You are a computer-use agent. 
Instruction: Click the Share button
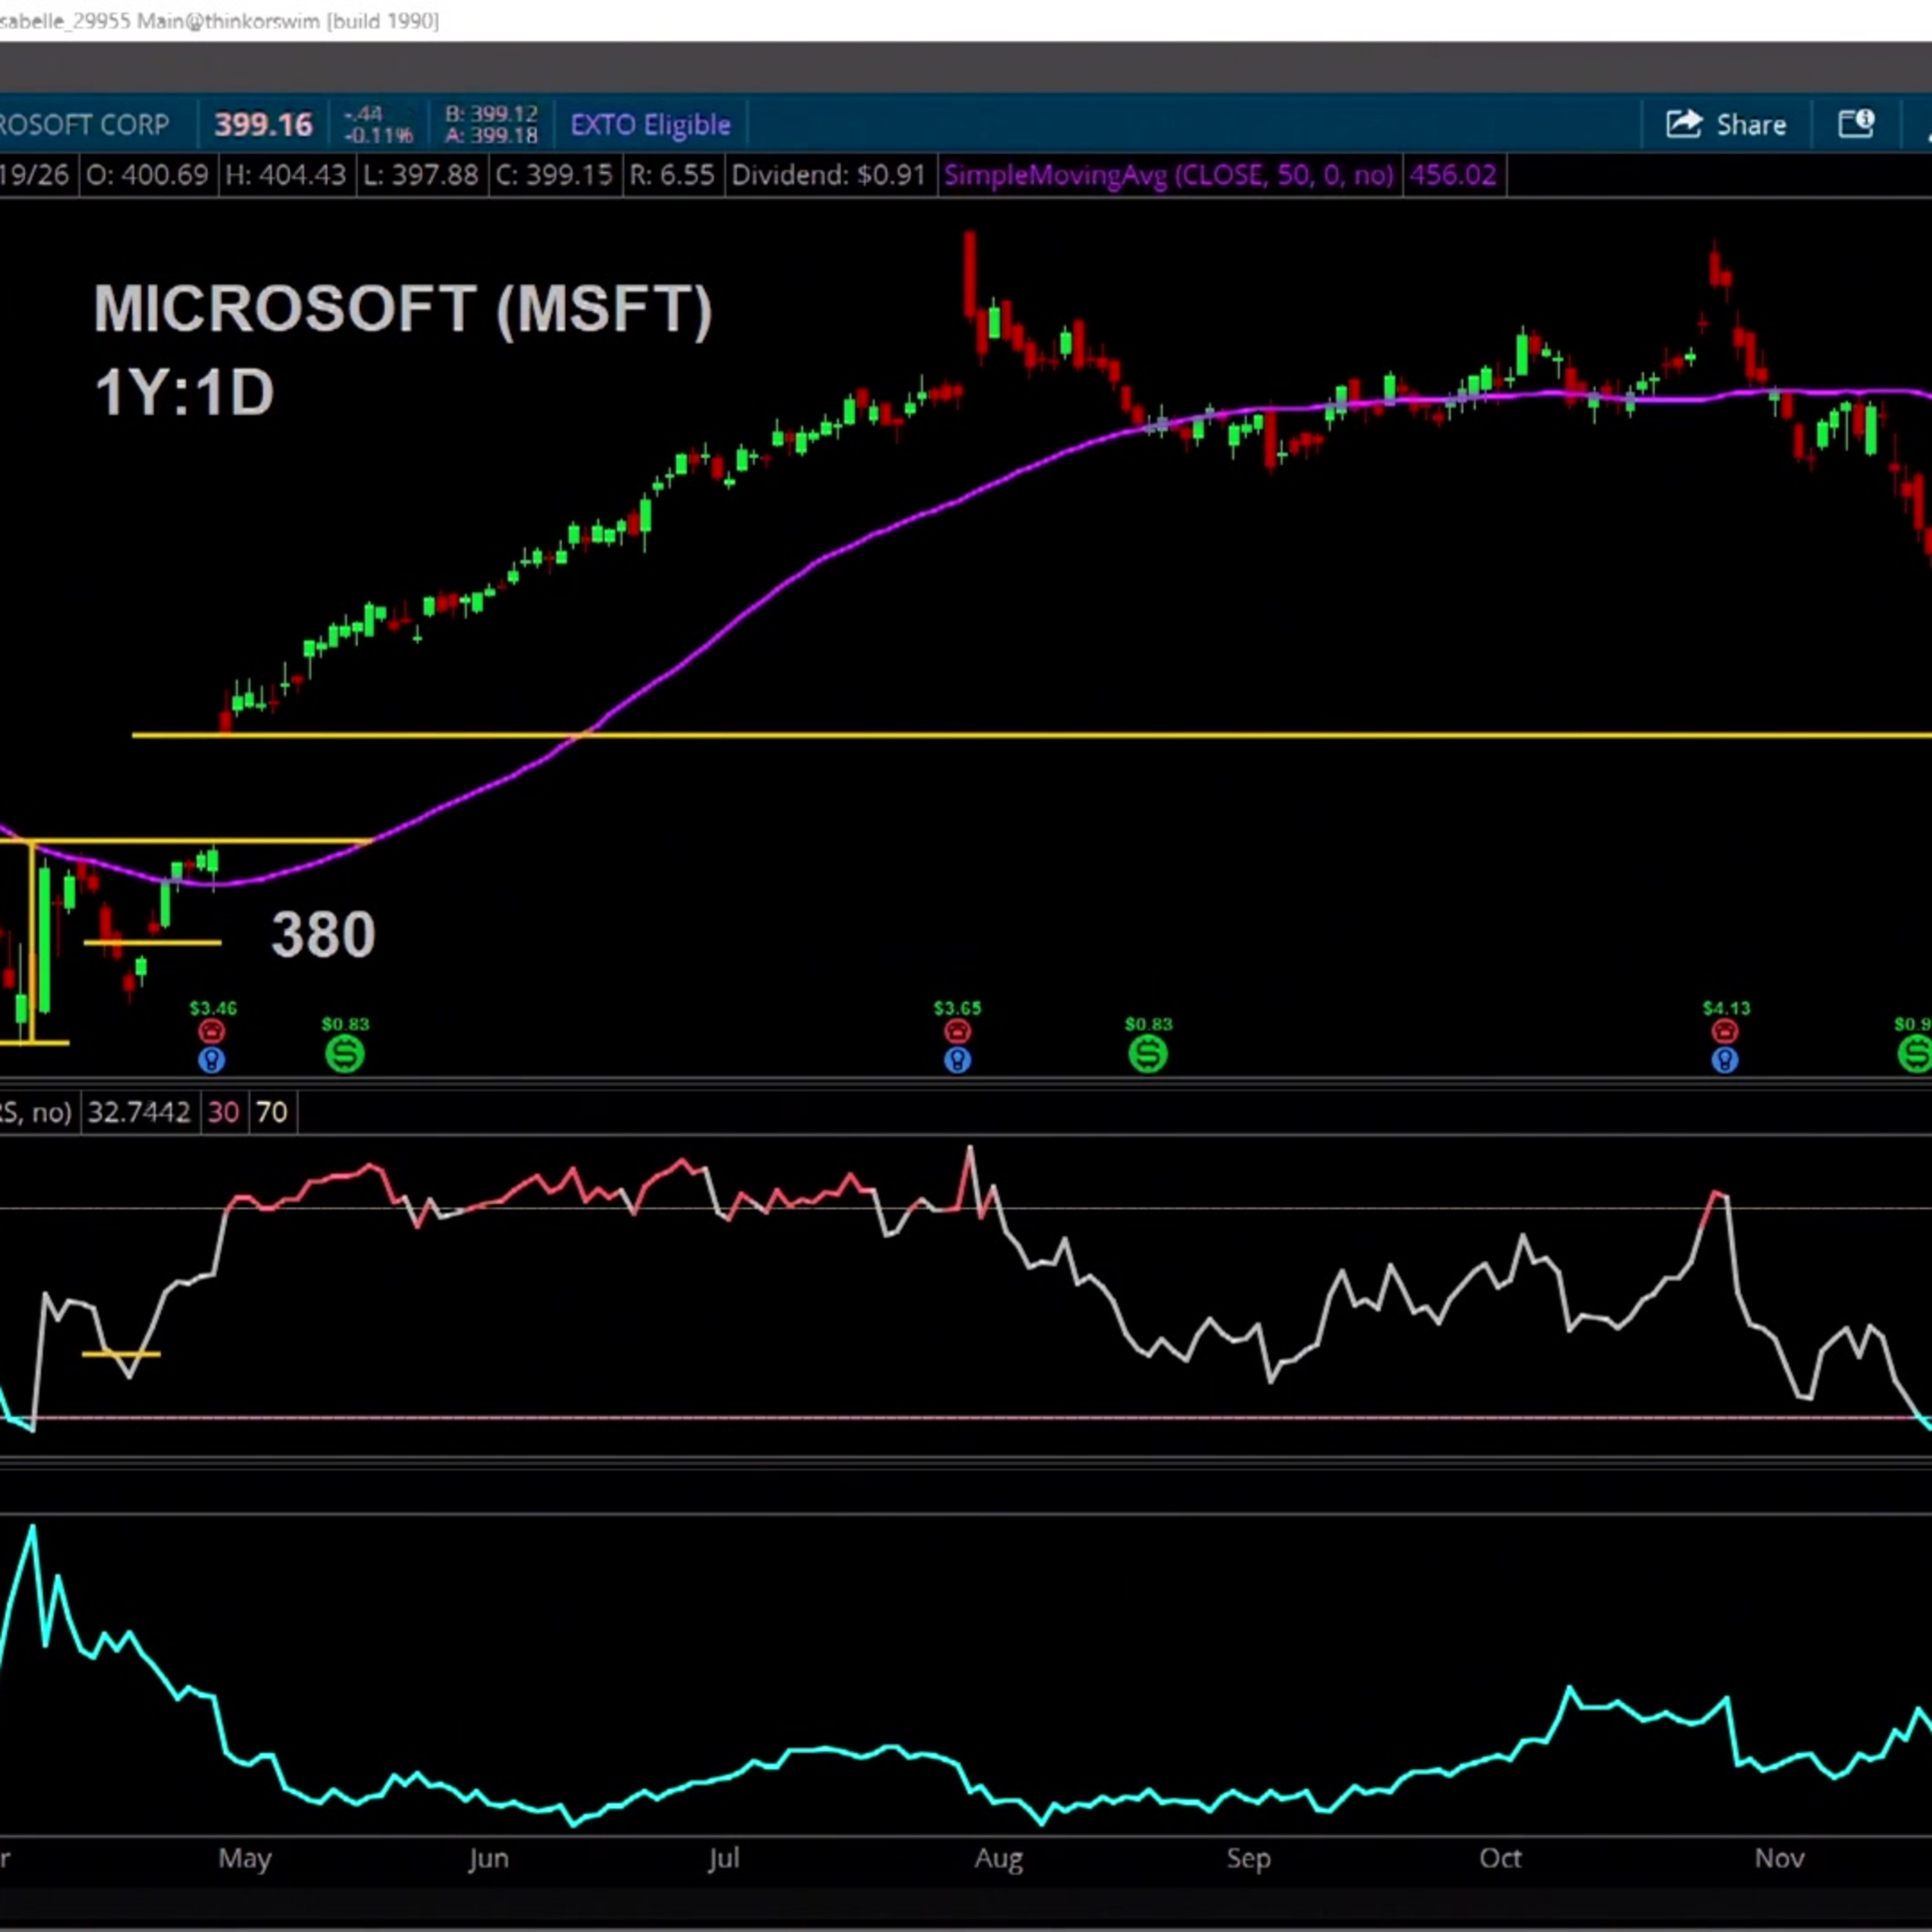click(1726, 125)
